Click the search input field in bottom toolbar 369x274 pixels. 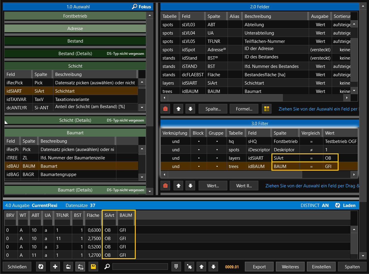pyautogui.click(x=140, y=267)
